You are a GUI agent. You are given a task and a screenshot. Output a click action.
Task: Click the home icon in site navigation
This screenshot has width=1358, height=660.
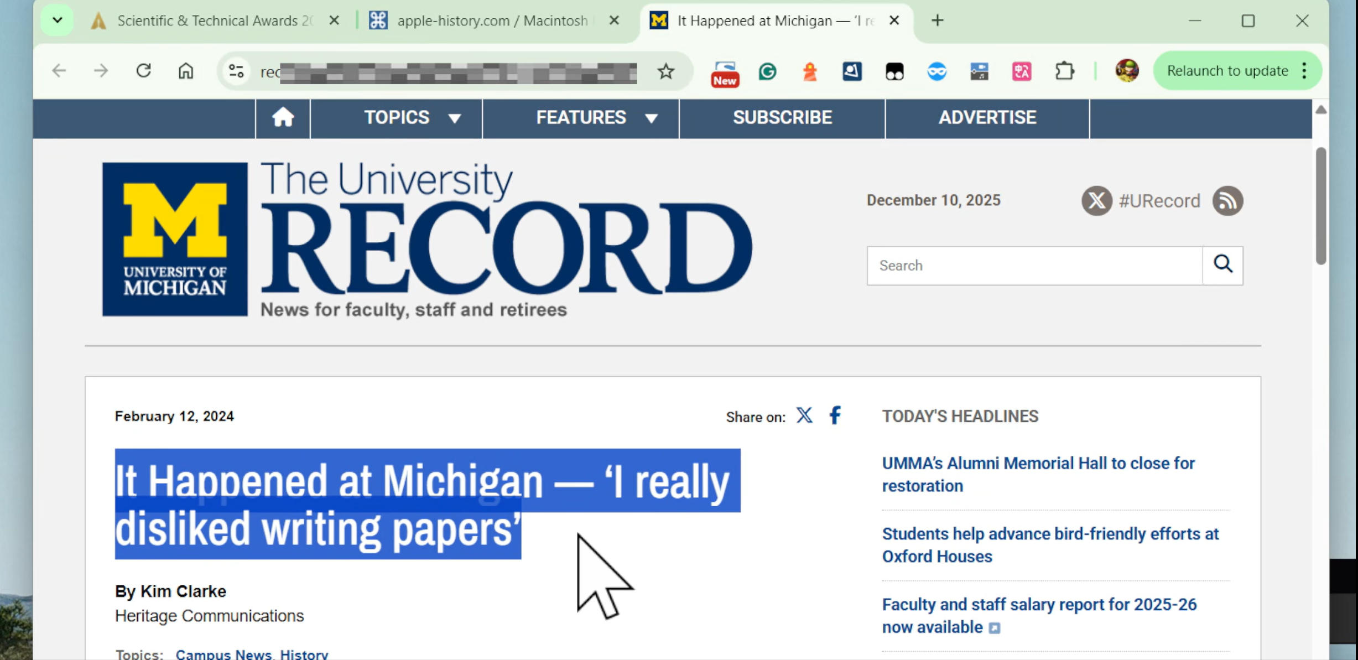click(x=283, y=118)
